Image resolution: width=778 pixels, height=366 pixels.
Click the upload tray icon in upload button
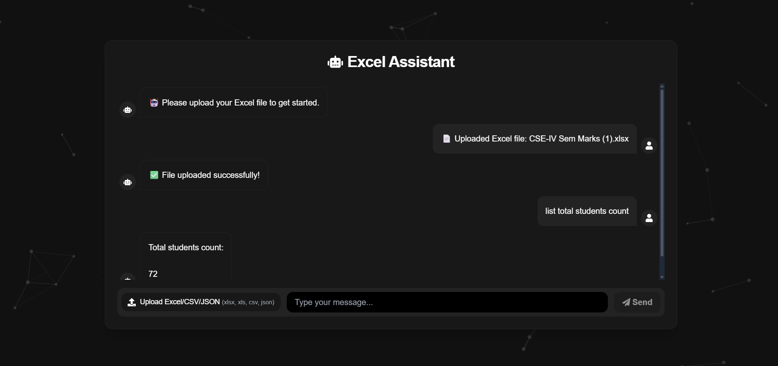(132, 302)
